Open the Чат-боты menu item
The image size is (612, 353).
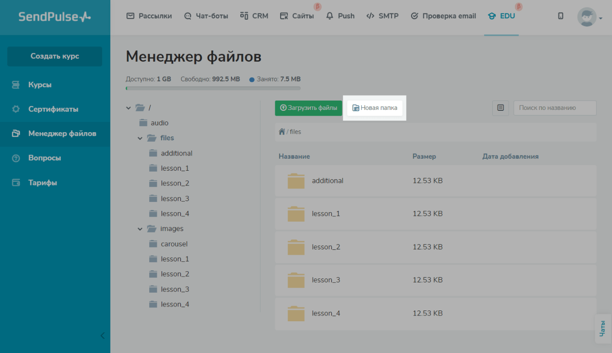pyautogui.click(x=206, y=16)
